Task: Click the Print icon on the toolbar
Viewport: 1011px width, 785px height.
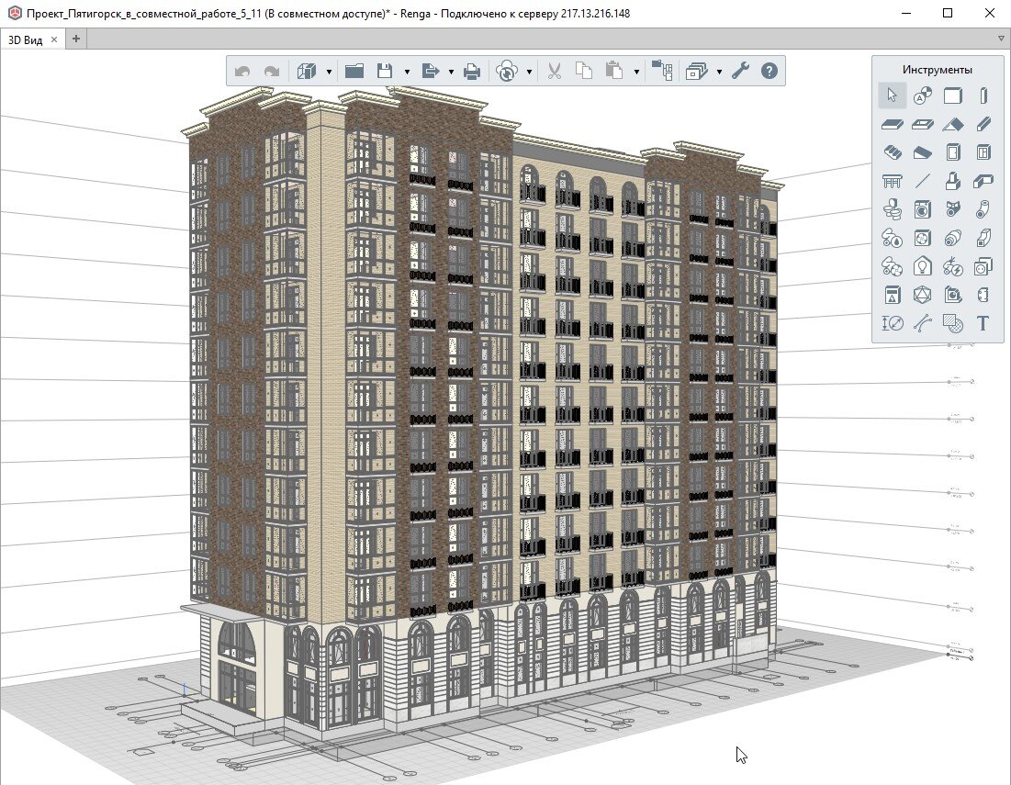Action: point(471,71)
